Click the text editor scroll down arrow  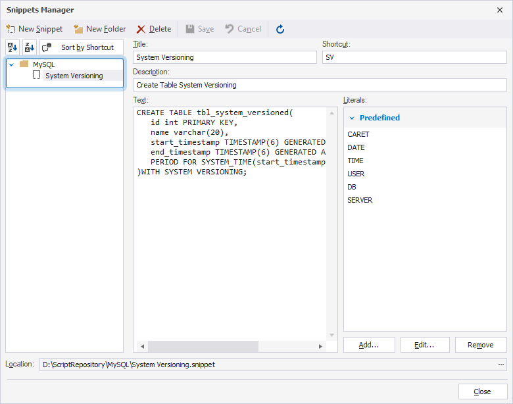pyautogui.click(x=331, y=335)
